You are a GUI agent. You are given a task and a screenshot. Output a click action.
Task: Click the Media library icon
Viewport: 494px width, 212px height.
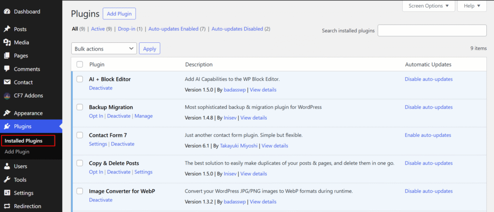tap(7, 42)
